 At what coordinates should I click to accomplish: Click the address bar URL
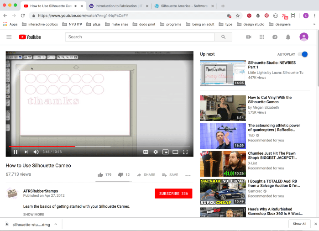pos(83,16)
